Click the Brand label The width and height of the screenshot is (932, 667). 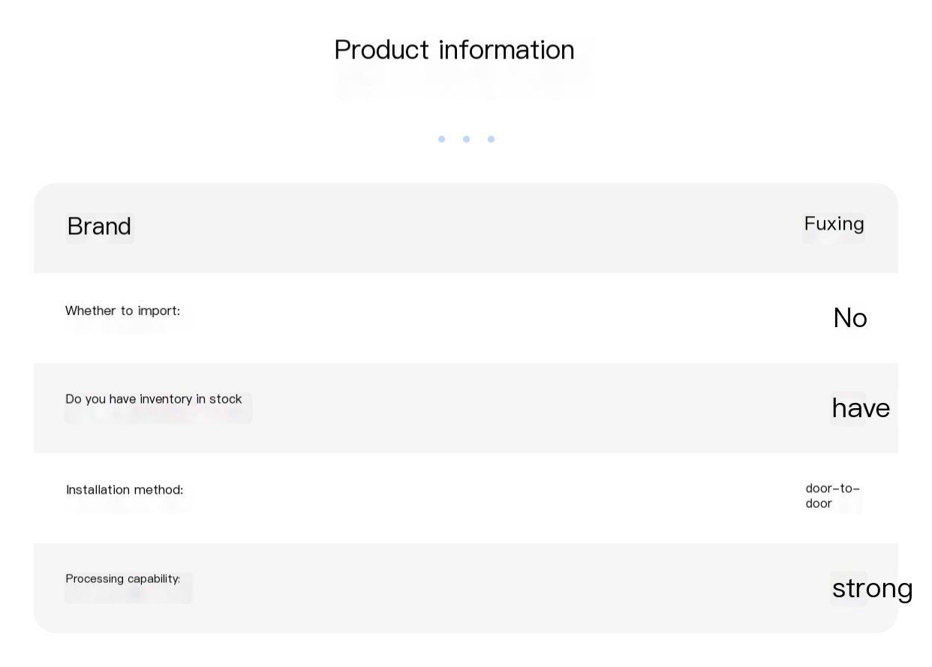[x=99, y=226]
